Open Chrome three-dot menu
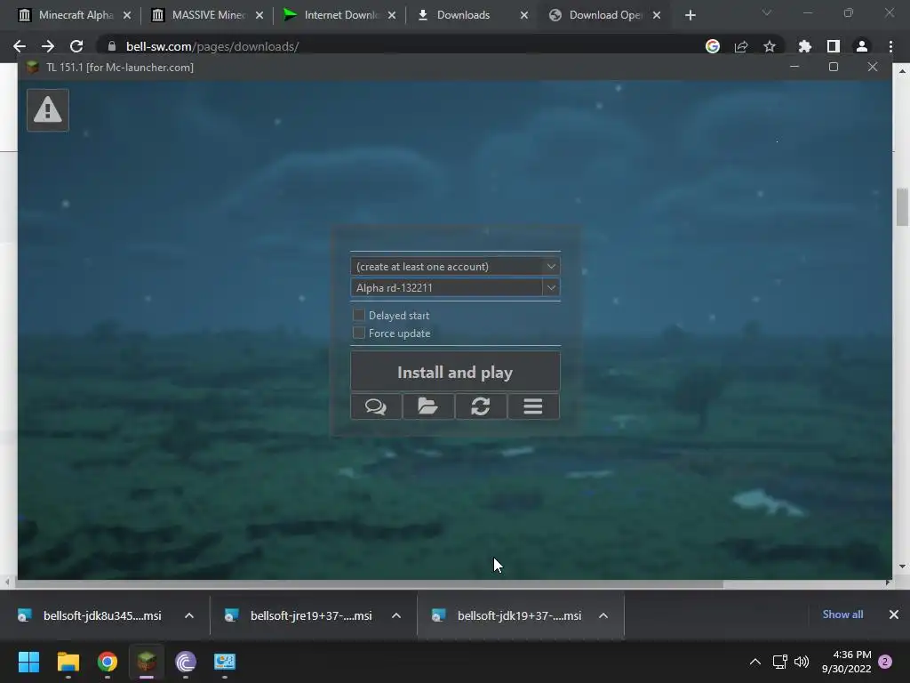910x683 pixels. (890, 46)
